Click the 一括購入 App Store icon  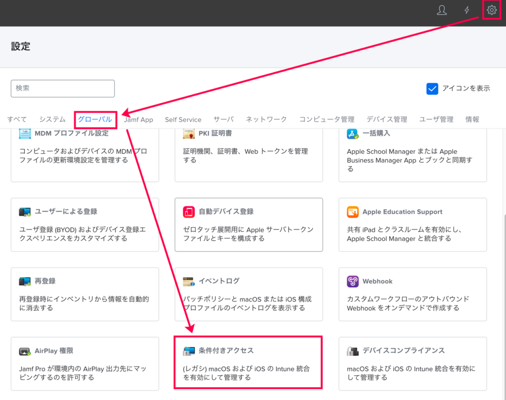353,133
